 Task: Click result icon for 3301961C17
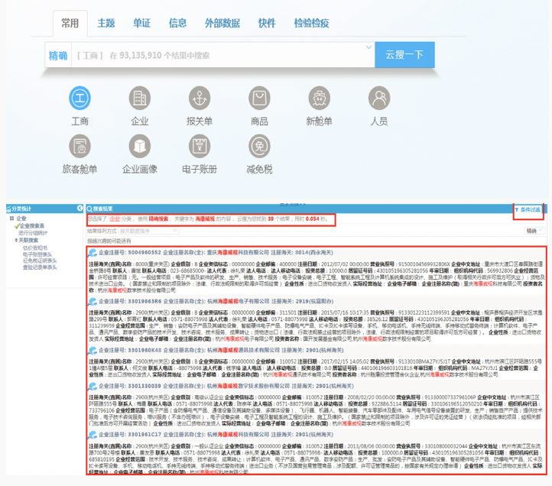[93, 435]
